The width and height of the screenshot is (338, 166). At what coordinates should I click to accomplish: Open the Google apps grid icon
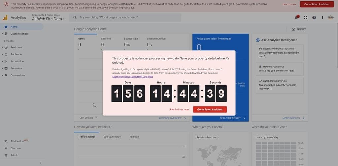(305, 18)
